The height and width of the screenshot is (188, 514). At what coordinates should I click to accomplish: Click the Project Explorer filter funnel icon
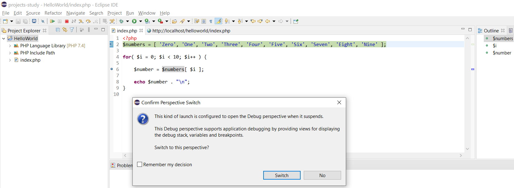pos(72,30)
